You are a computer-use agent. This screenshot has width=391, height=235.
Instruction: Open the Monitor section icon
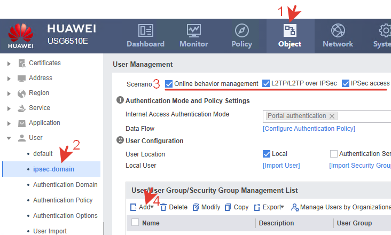coord(193,30)
